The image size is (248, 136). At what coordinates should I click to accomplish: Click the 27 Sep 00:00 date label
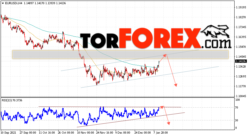(x=28, y=132)
